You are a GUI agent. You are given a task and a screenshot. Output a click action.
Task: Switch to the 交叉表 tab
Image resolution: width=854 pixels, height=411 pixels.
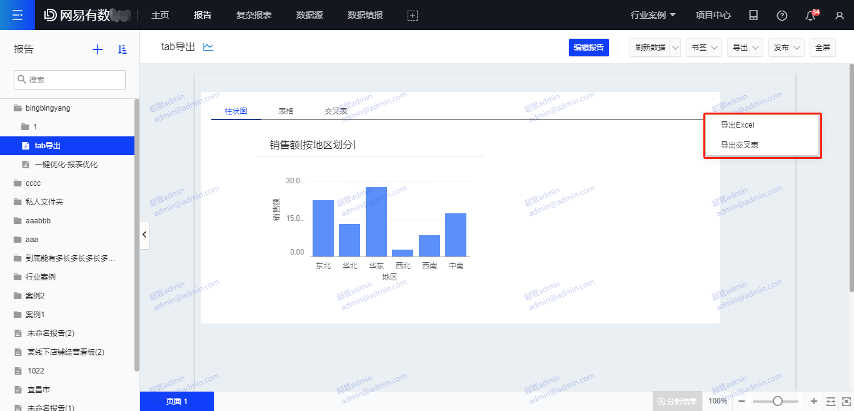(336, 111)
